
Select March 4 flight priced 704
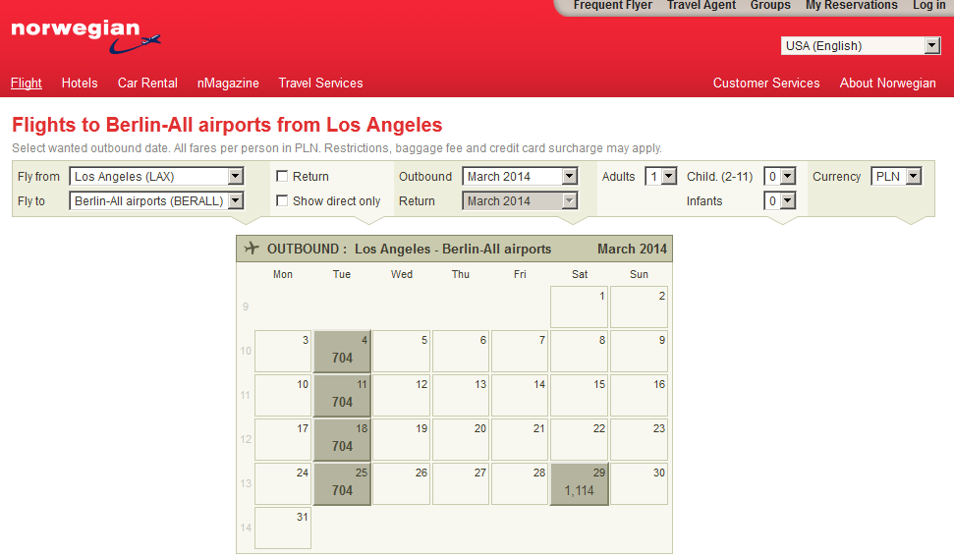point(342,351)
